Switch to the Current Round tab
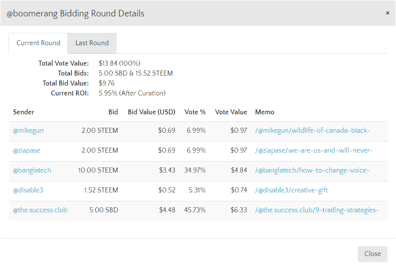 [38, 43]
